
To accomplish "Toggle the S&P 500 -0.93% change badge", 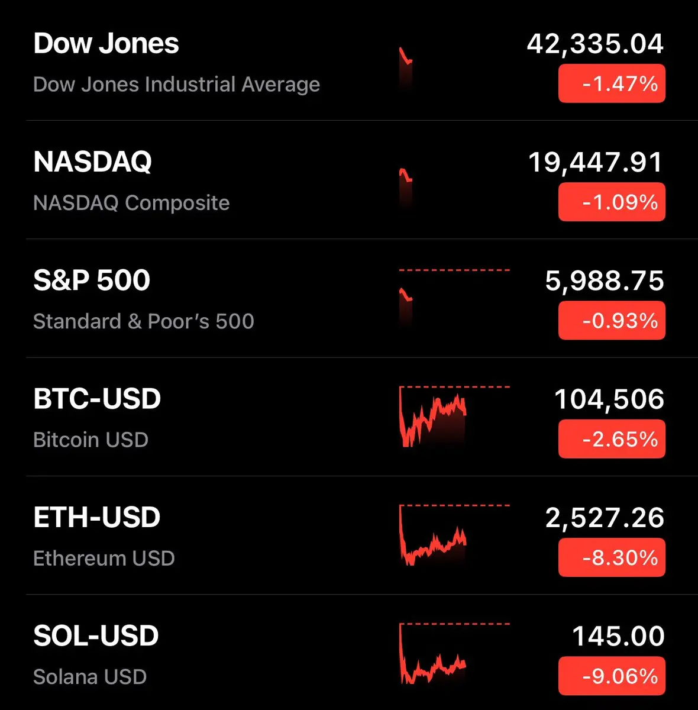I will pyautogui.click(x=612, y=321).
